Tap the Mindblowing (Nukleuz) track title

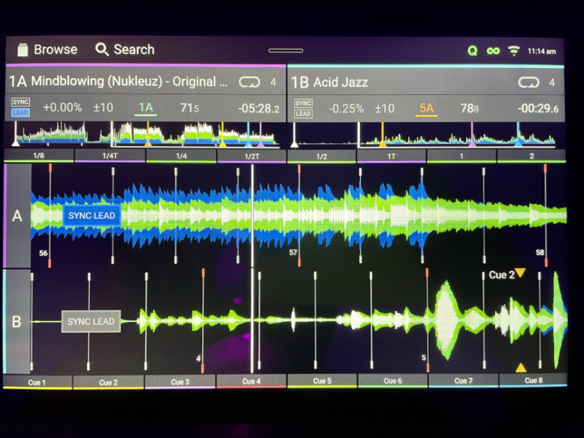(x=129, y=81)
